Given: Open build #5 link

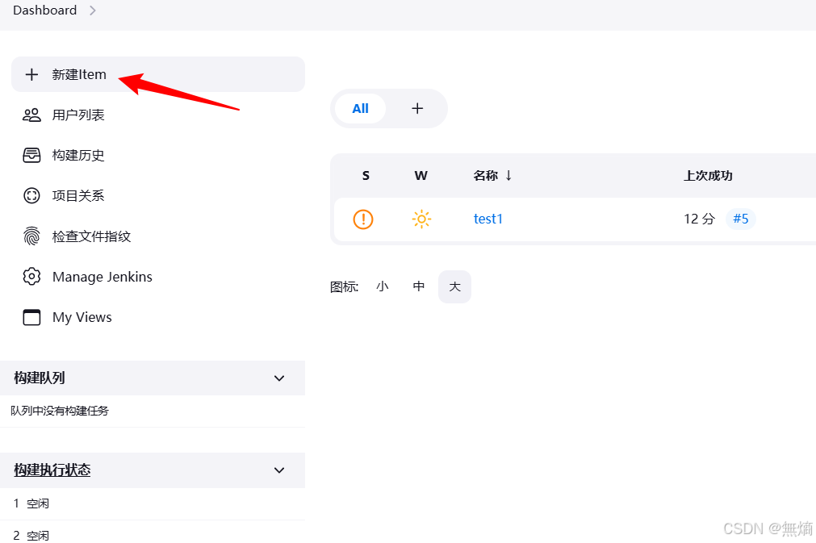Looking at the screenshot, I should coord(740,219).
